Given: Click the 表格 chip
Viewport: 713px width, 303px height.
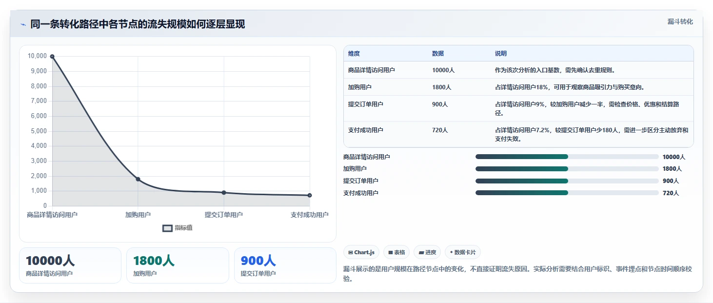Looking at the screenshot, I should tap(396, 252).
